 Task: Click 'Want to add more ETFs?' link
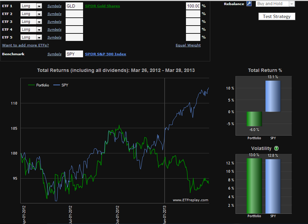(25, 45)
